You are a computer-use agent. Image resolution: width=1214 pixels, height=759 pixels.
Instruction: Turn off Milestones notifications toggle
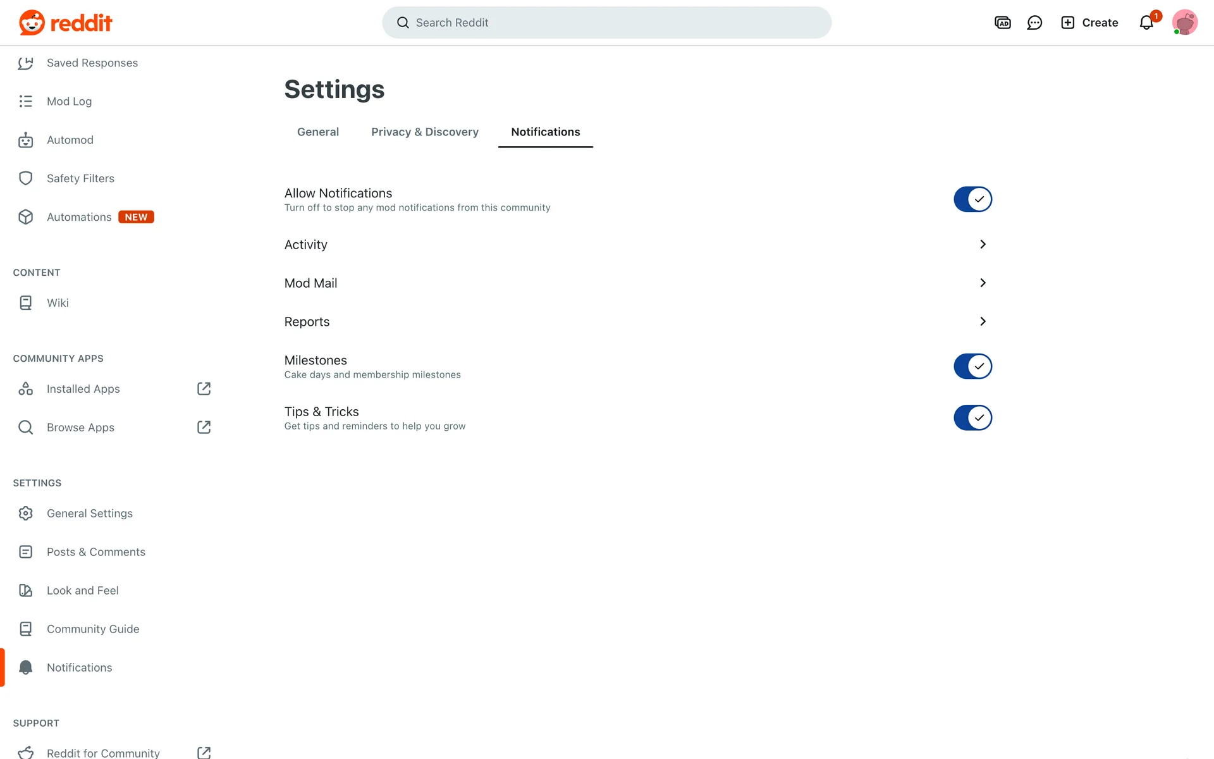coord(972,366)
